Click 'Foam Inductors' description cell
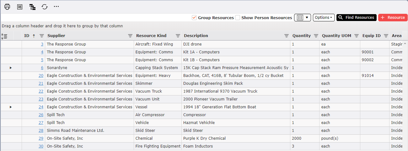 coord(236,146)
